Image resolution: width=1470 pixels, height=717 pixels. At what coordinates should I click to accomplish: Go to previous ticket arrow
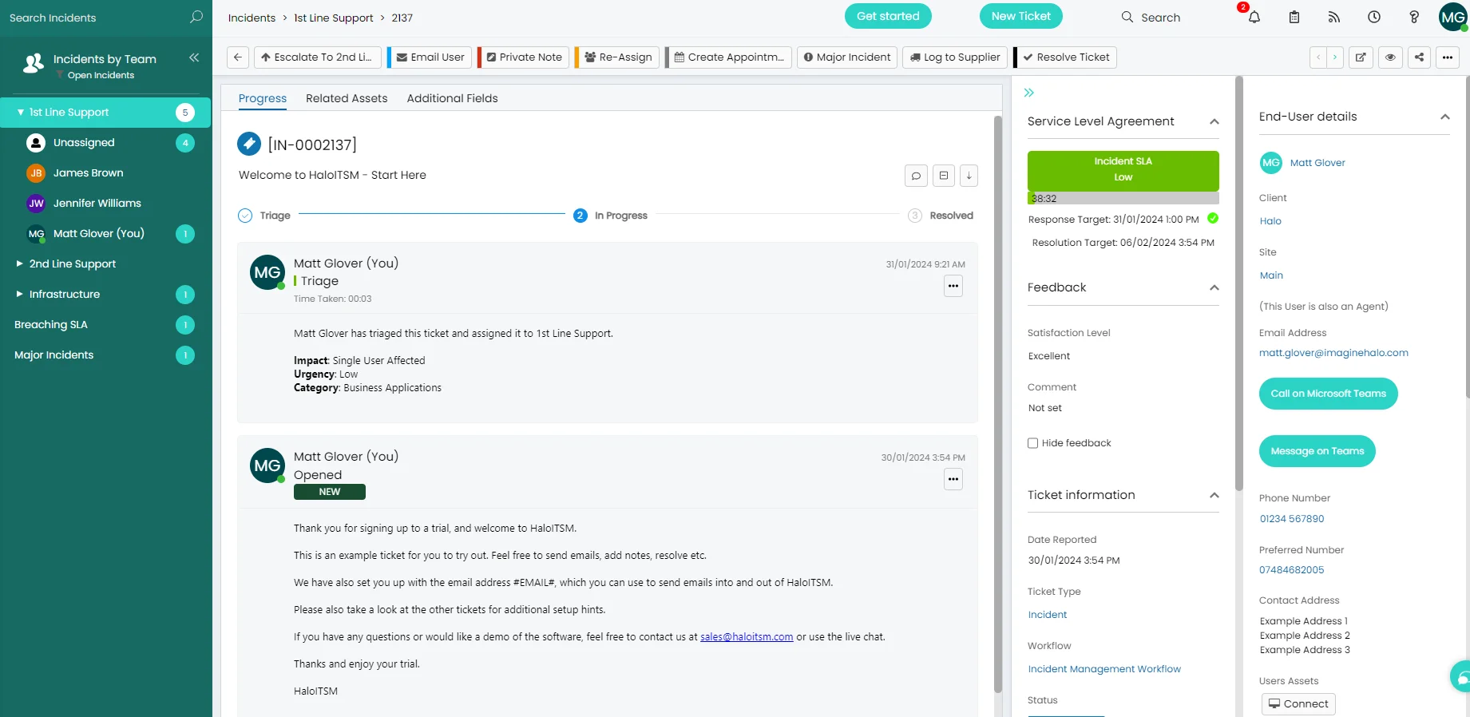click(x=1318, y=57)
